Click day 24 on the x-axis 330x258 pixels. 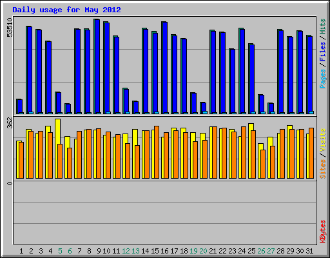(x=242, y=251)
